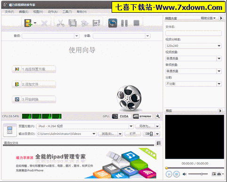Click the 文件名 text input field
The width and height of the screenshot is (227, 182).
point(194,33)
